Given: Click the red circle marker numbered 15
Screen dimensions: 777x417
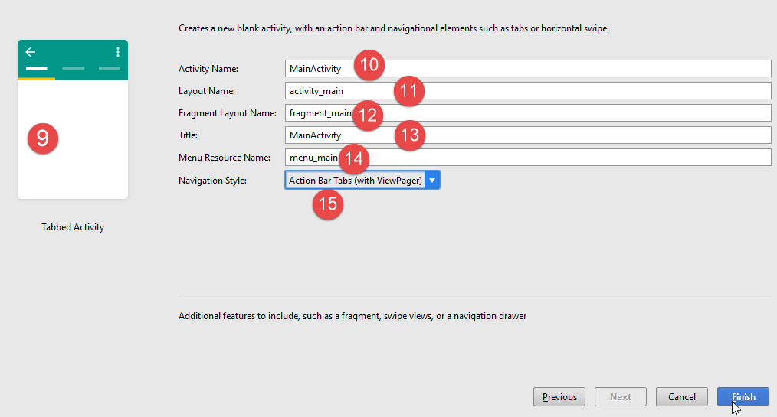Looking at the screenshot, I should coord(327,205).
